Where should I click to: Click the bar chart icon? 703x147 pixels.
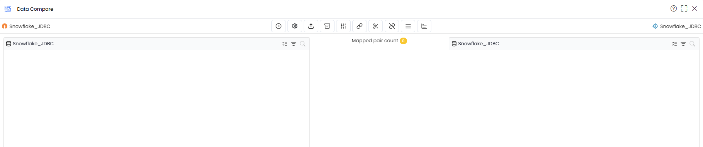click(x=424, y=26)
